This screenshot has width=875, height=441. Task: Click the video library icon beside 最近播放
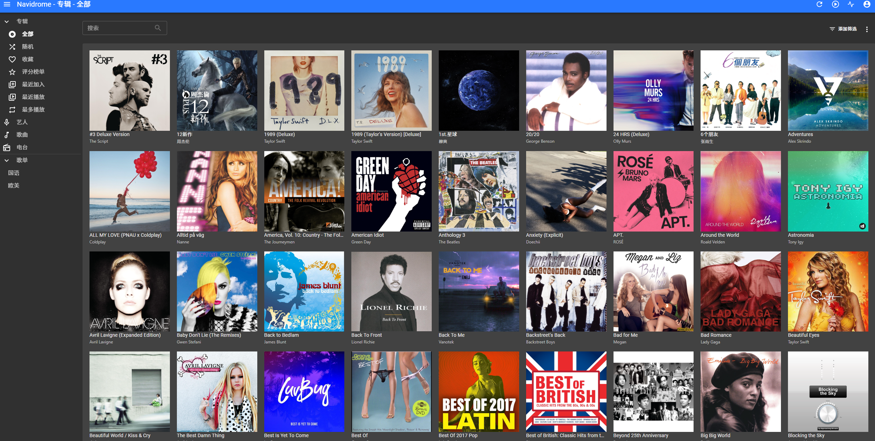point(12,97)
